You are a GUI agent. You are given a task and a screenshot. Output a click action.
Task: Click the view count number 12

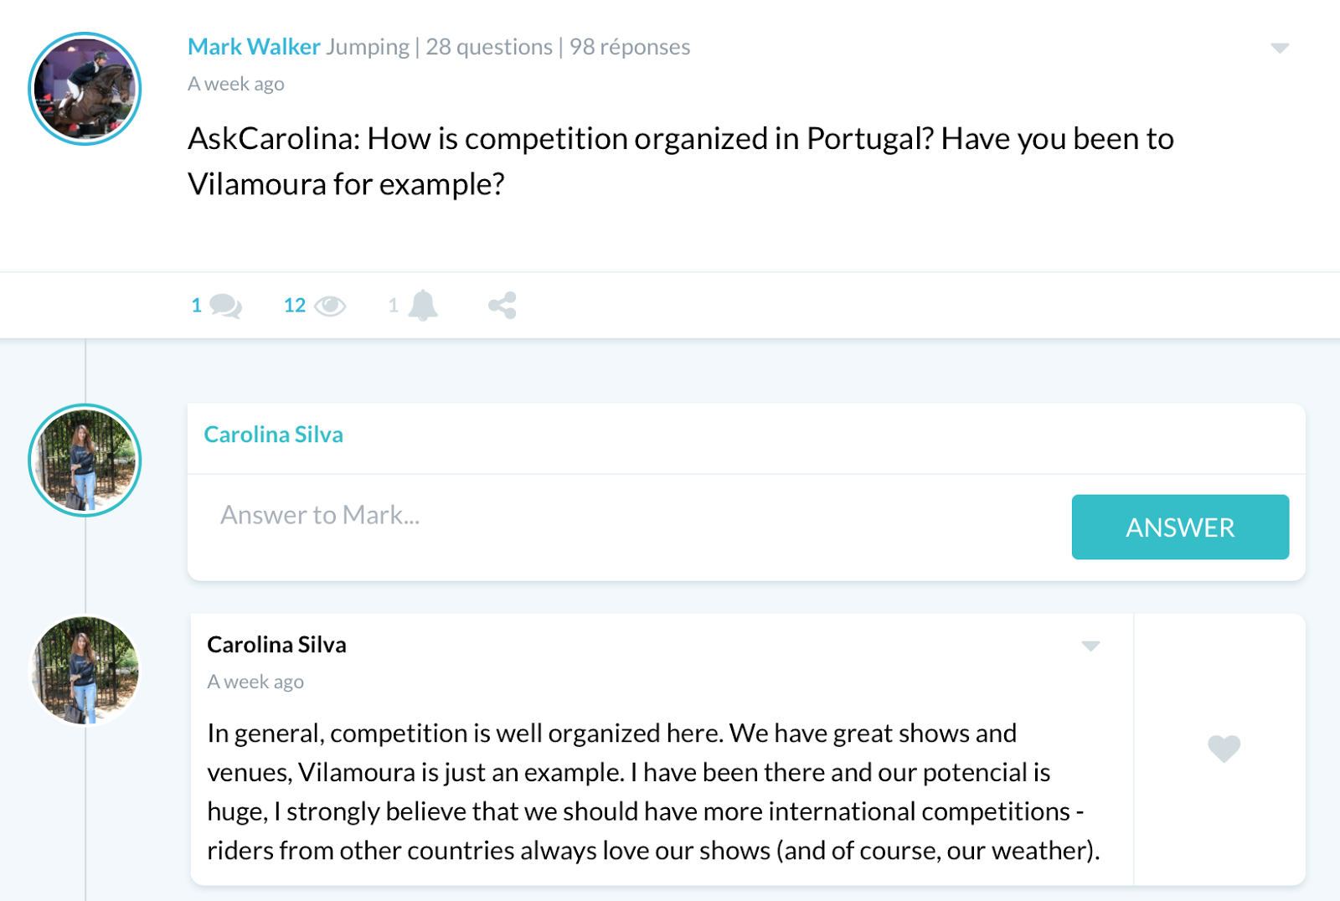295,306
